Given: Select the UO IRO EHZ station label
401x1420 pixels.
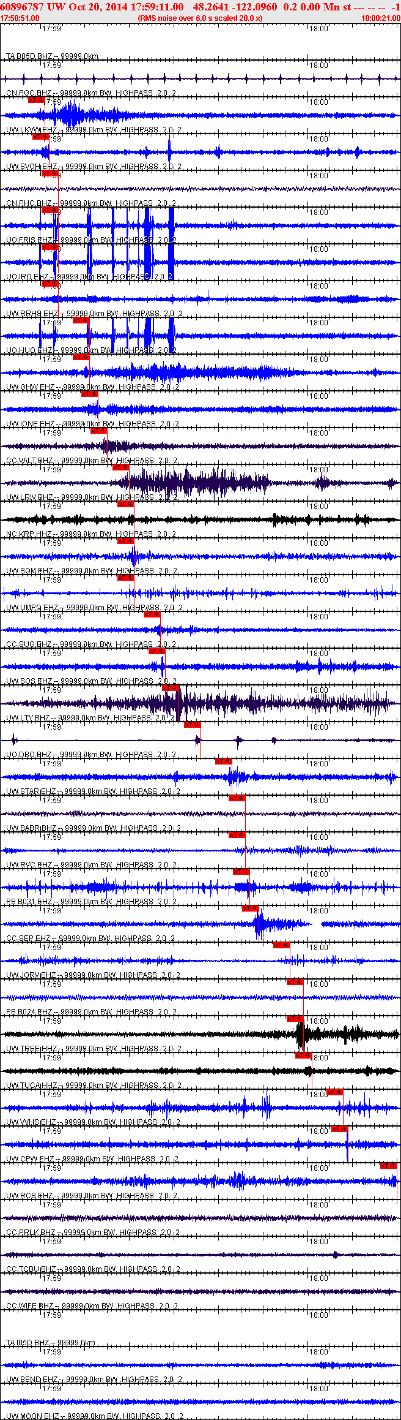Looking at the screenshot, I should (x=89, y=277).
